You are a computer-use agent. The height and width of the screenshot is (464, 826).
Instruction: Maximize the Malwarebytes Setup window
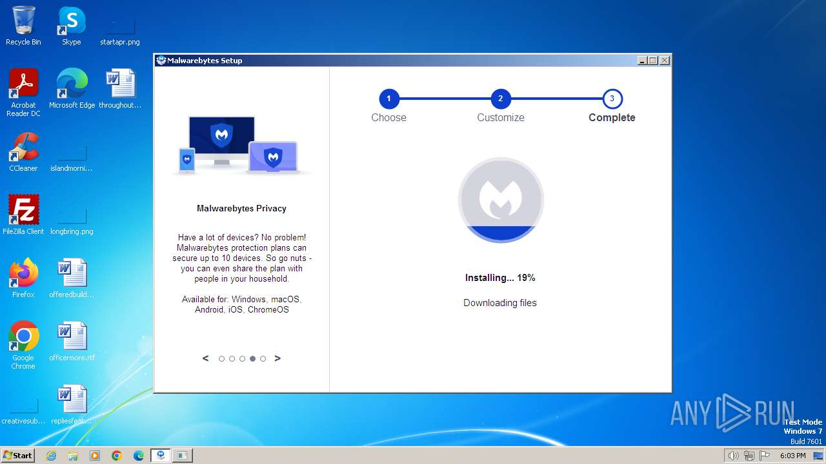(653, 61)
